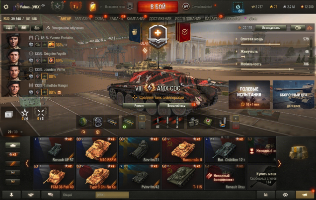Screen dimensions: 316x200
Task: Open the contacts handshake icon
Action: coord(31,195)
